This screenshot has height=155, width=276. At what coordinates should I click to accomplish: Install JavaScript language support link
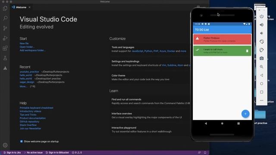pyautogui.click(x=137, y=51)
